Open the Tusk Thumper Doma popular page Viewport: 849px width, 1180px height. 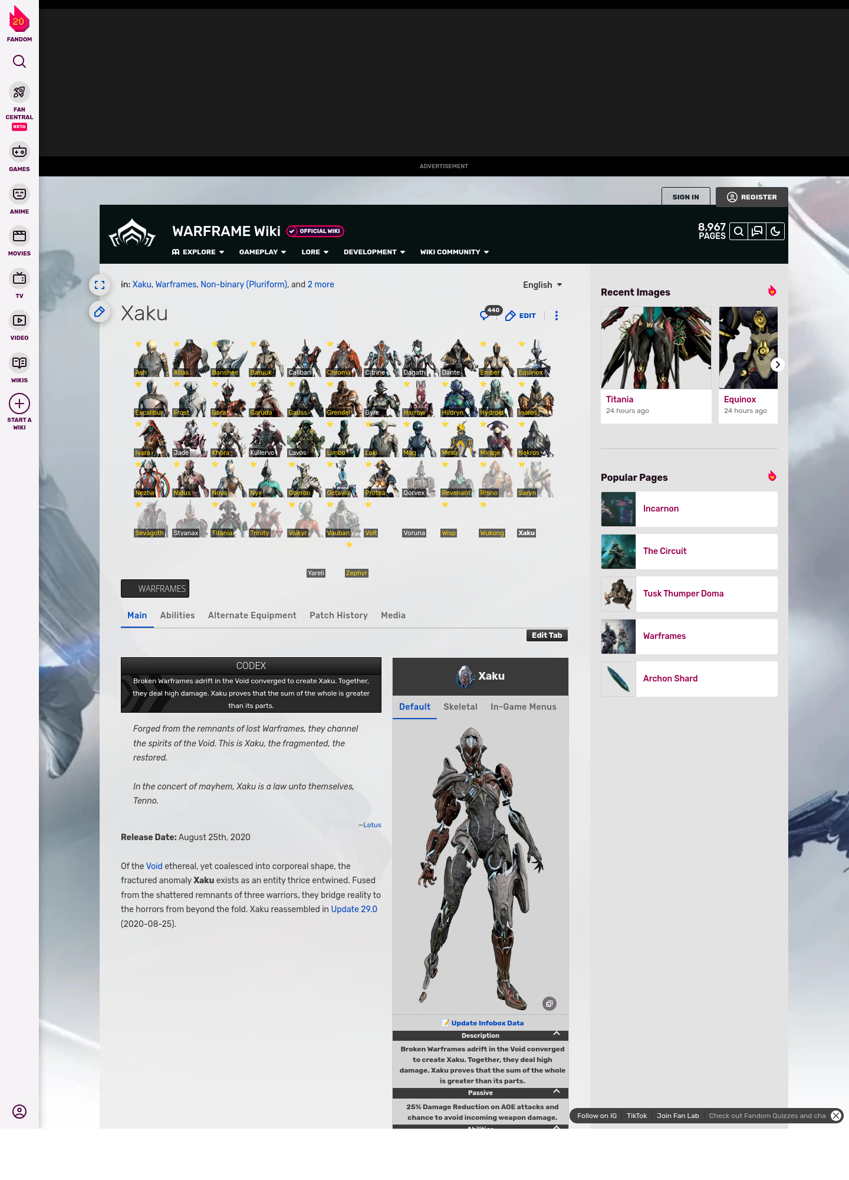[689, 594]
